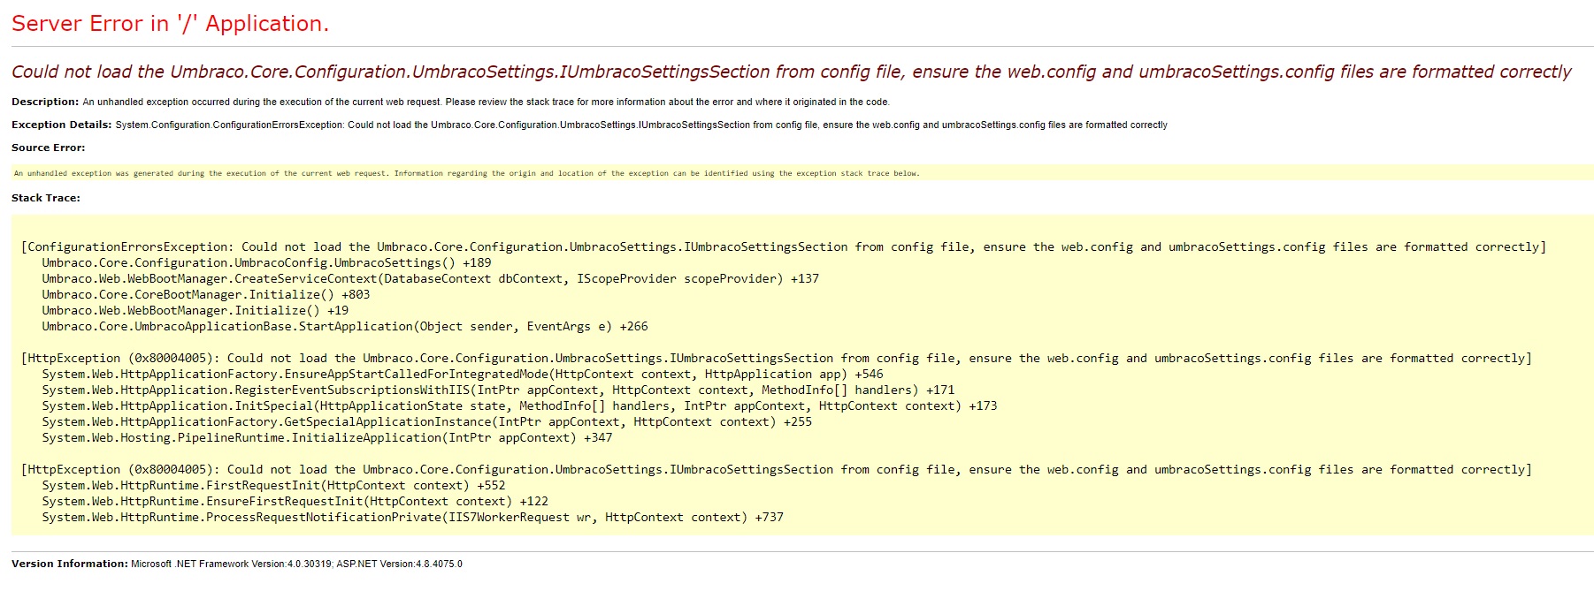Click the WebBootManager.CreateServiceContext stack line
Viewport: 1594px width, 591px height.
coord(430,278)
